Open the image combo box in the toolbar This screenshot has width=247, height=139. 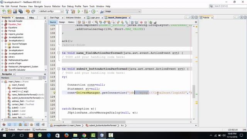tap(123, 11)
